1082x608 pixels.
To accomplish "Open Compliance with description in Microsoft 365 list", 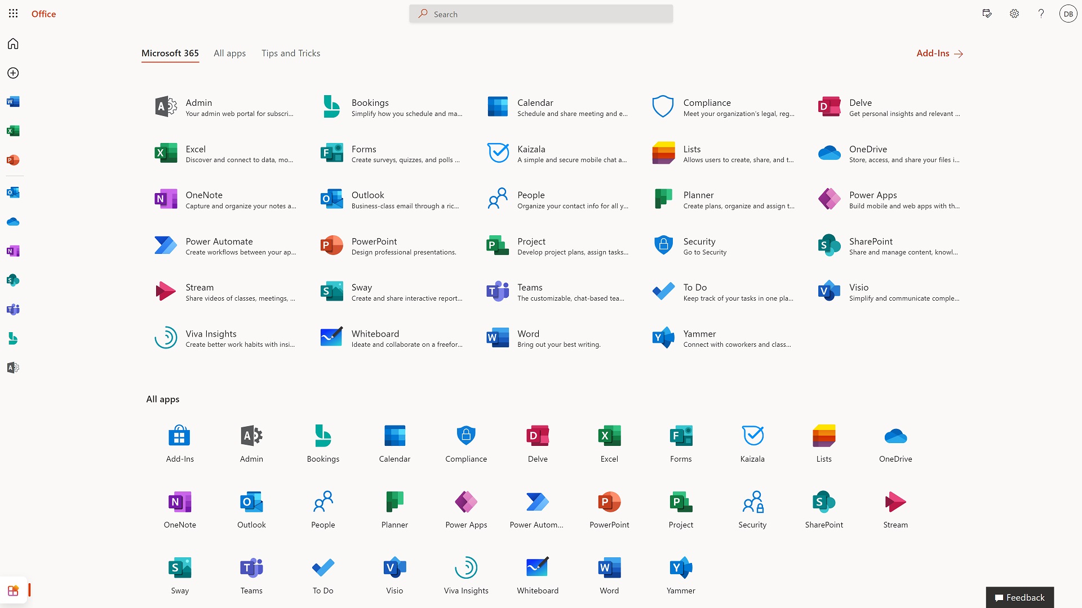I will tap(724, 107).
